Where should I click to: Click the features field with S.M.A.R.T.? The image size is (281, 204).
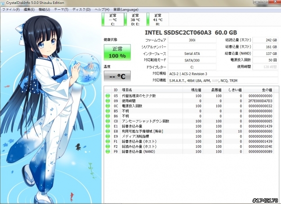pyautogui.click(x=223, y=81)
